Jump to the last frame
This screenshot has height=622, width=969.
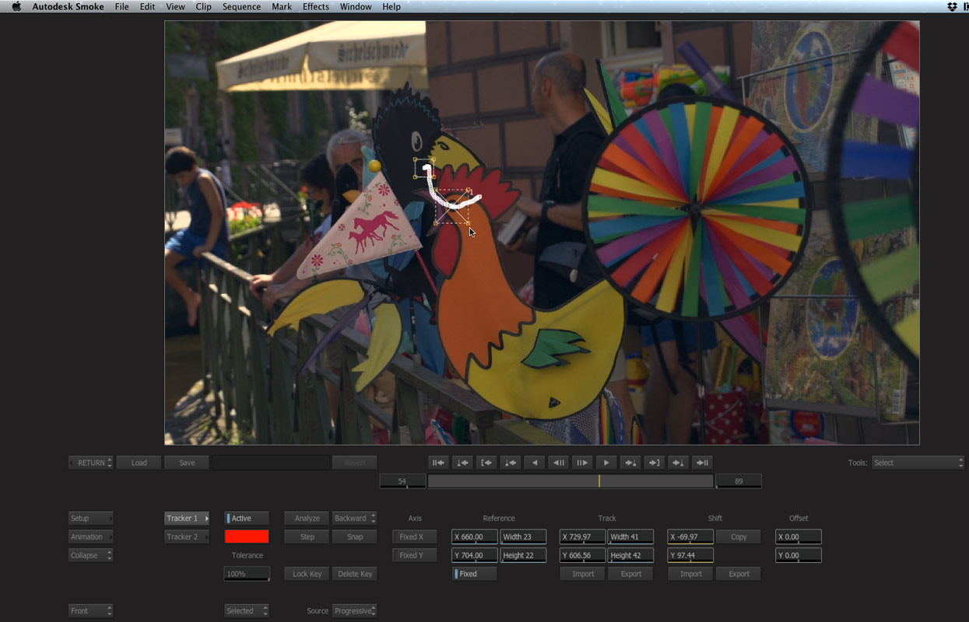click(x=702, y=463)
